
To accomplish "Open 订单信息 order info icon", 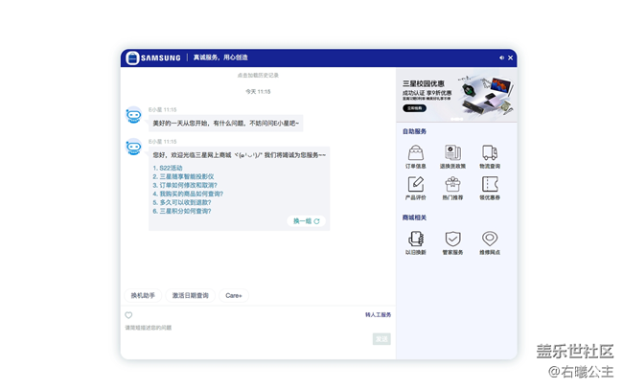I will (416, 153).
